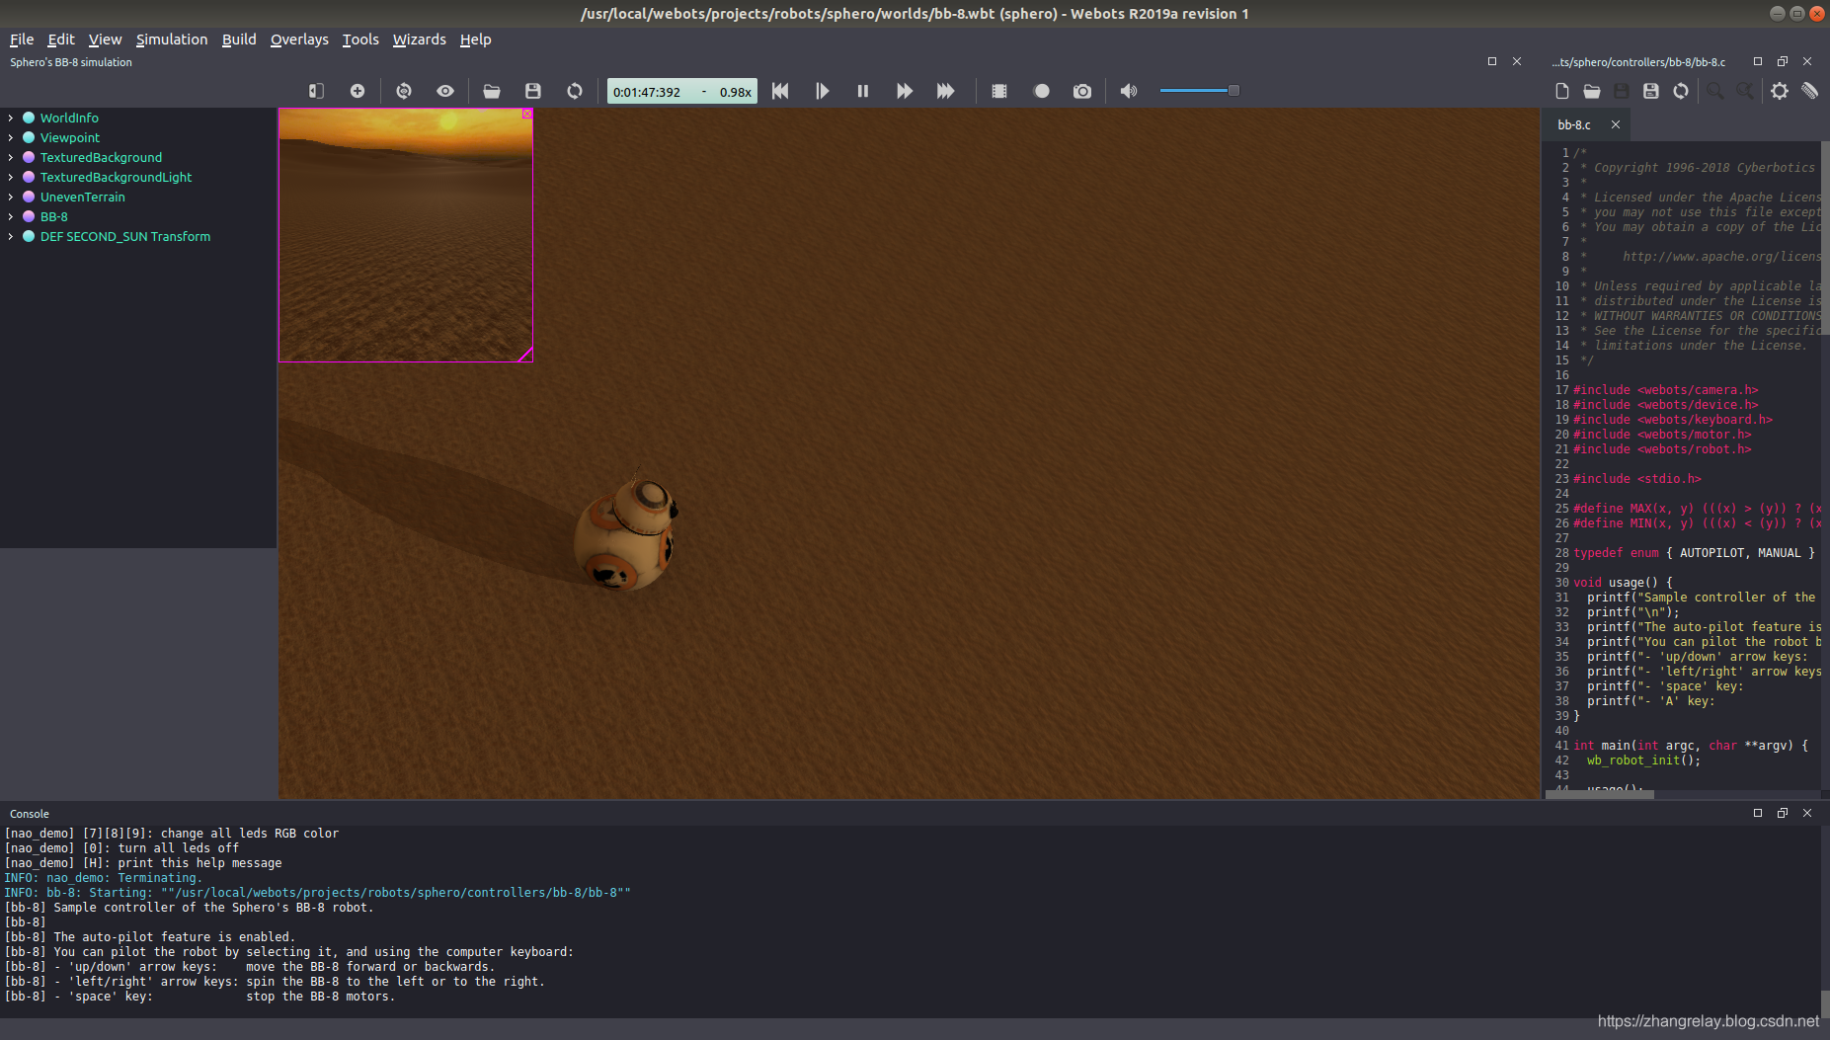
Task: Expand the BB-8 robot node
Action: [x=11, y=216]
